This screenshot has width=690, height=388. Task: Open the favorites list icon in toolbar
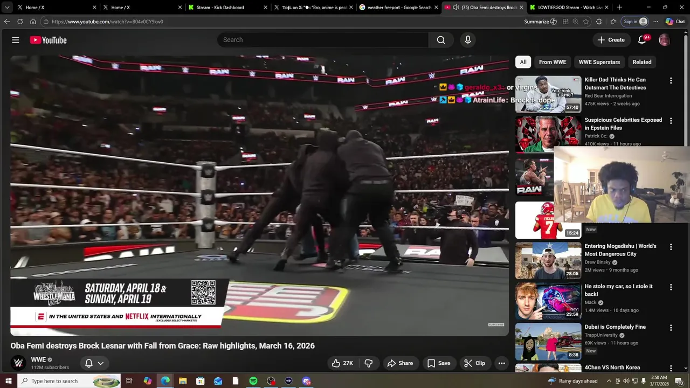pyautogui.click(x=613, y=22)
